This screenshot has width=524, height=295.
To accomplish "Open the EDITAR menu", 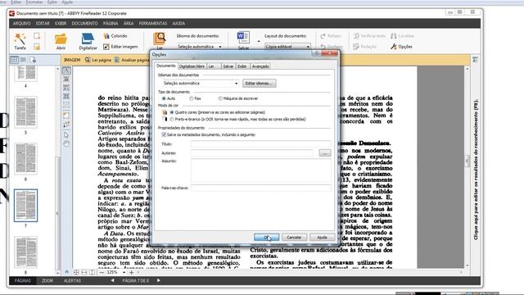I will click(x=43, y=24).
